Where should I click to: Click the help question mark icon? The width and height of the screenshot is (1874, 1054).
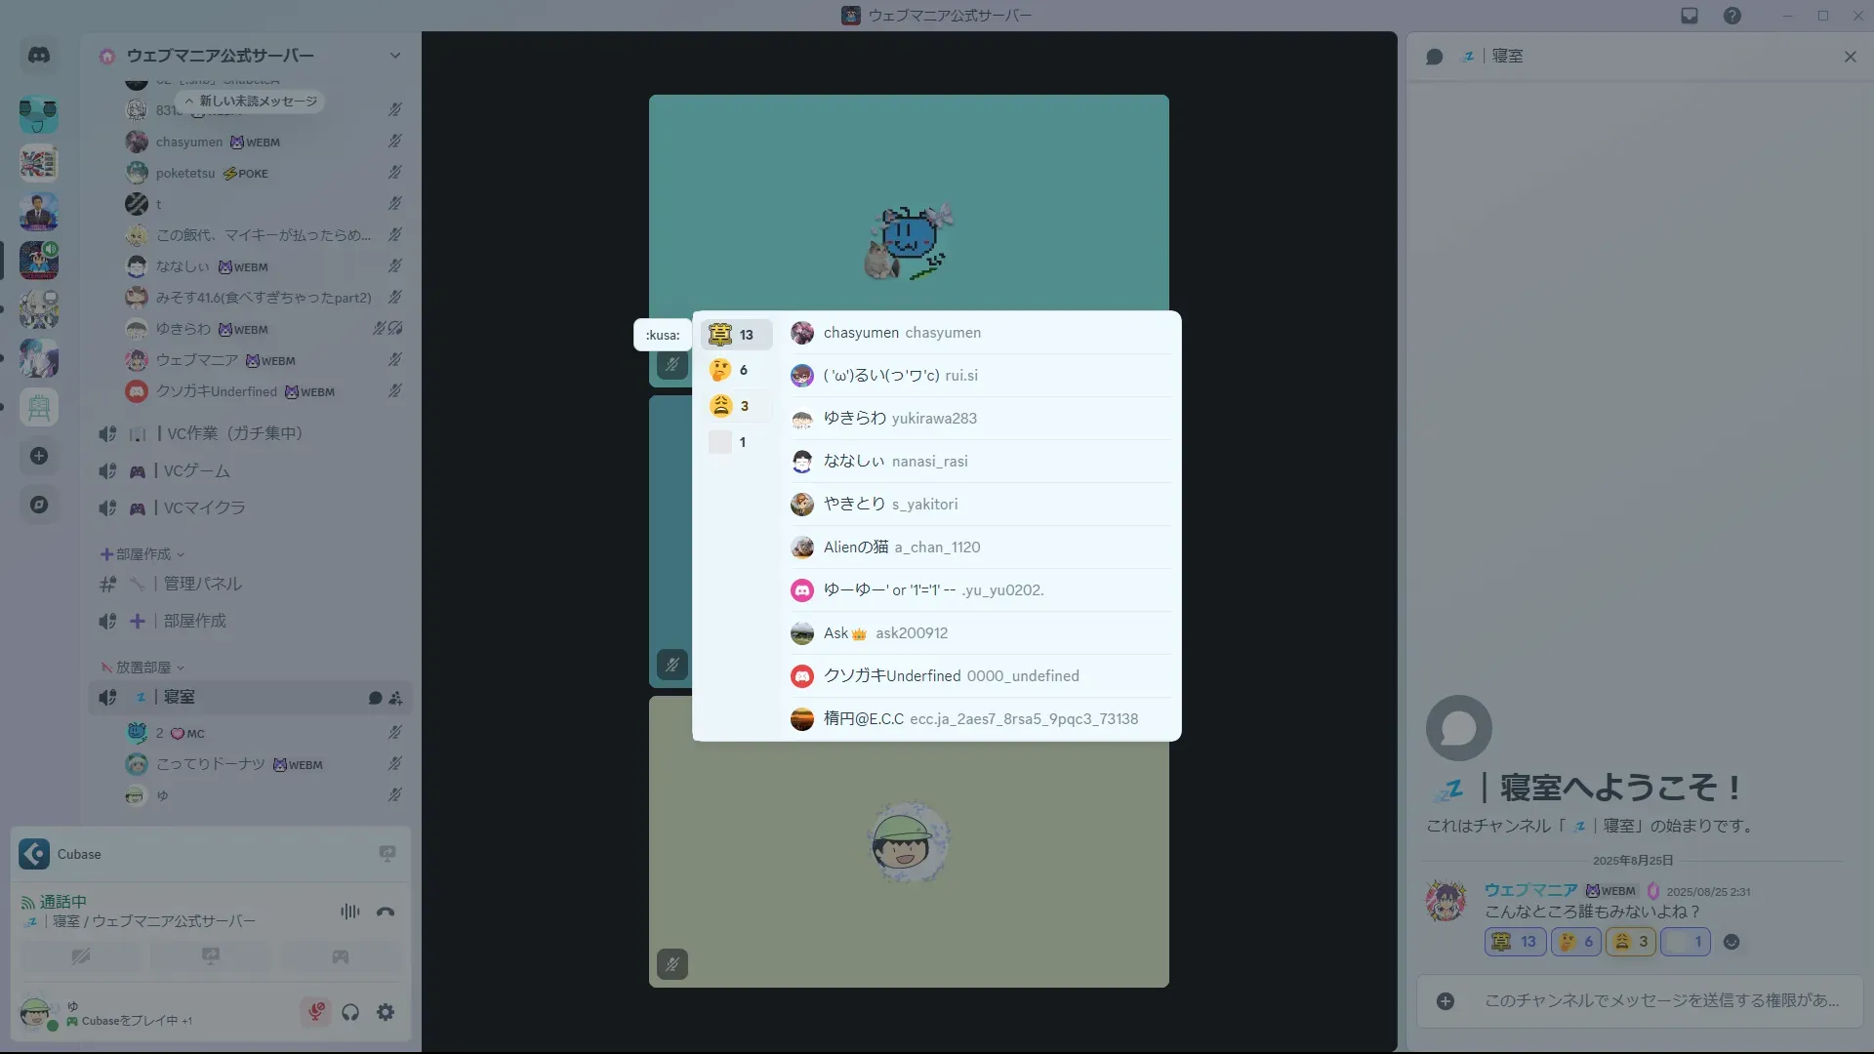pyautogui.click(x=1732, y=16)
